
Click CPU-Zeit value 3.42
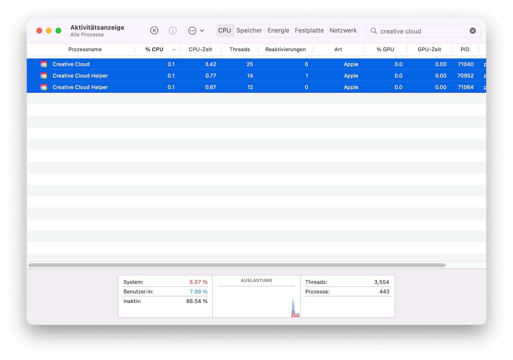[211, 64]
